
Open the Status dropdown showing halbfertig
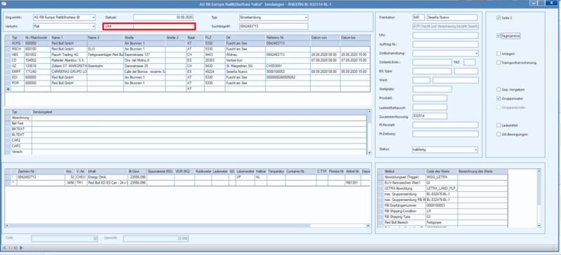pos(476,149)
